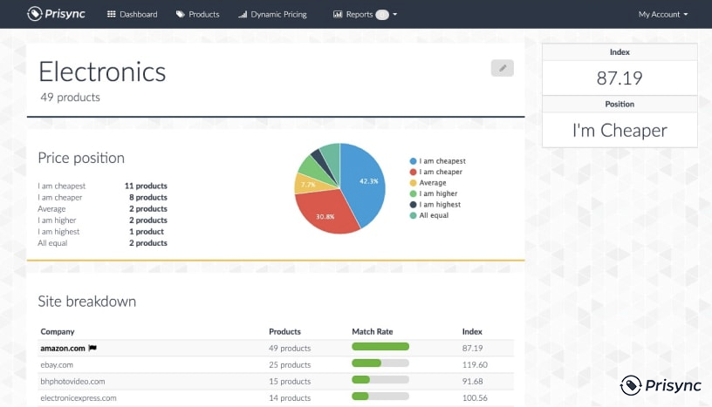Image resolution: width=712 pixels, height=407 pixels.
Task: Toggle the 'I am cheapest' legend item
Action: point(437,161)
